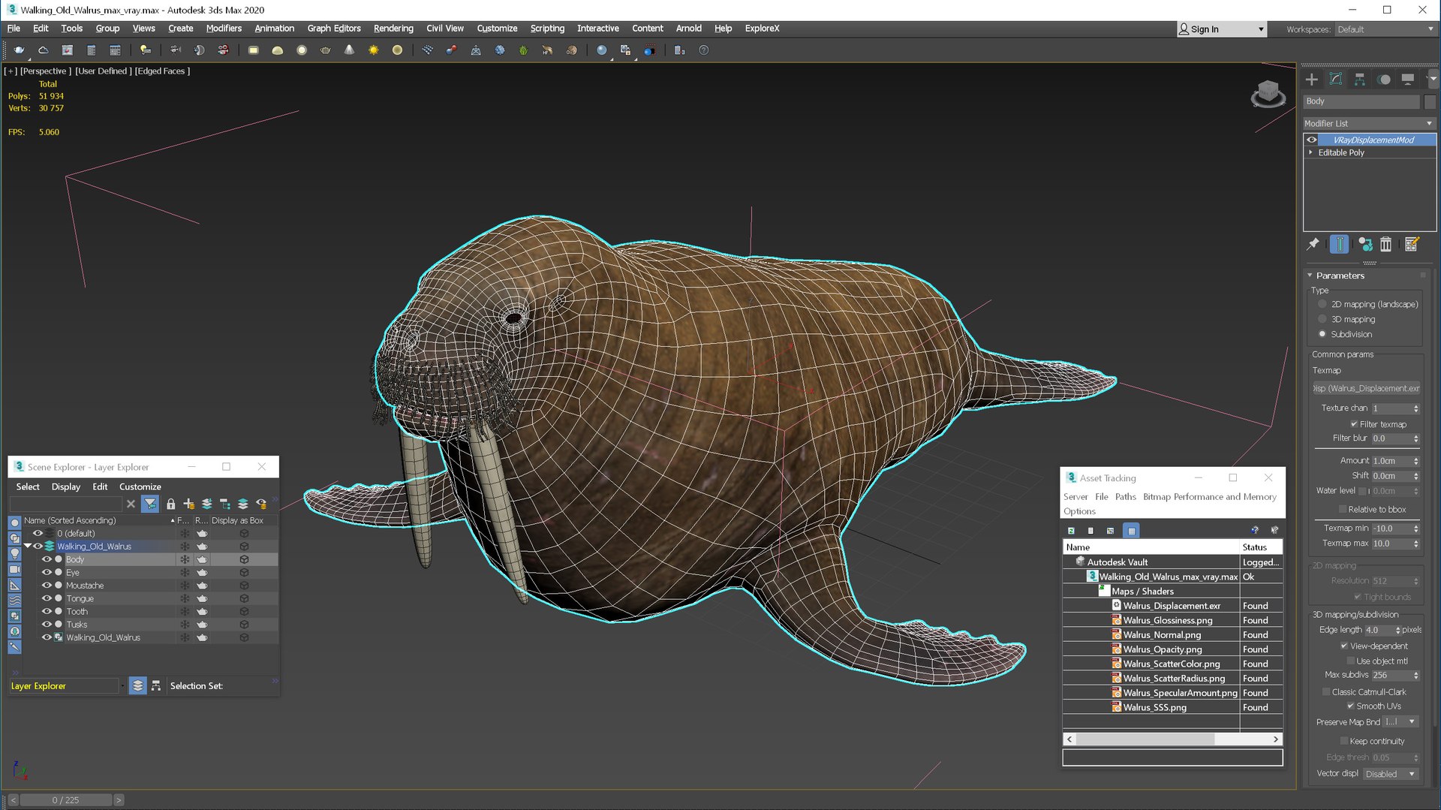Click the cone primitive icon in the toolbar
This screenshot has width=1441, height=810.
pos(349,50)
